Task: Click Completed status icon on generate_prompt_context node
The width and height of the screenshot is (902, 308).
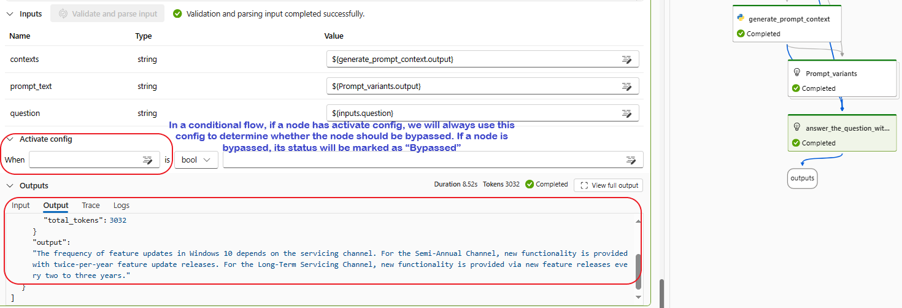Action: [x=741, y=34]
